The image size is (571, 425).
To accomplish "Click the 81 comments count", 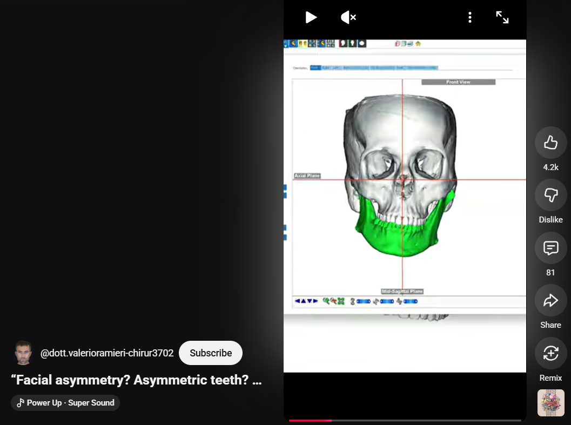I will (550, 272).
